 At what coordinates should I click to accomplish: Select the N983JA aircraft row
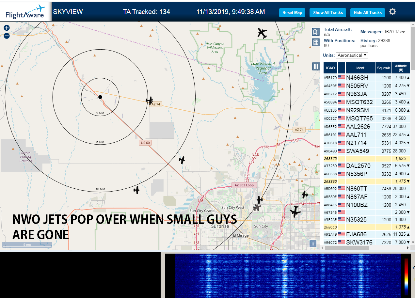(367, 94)
